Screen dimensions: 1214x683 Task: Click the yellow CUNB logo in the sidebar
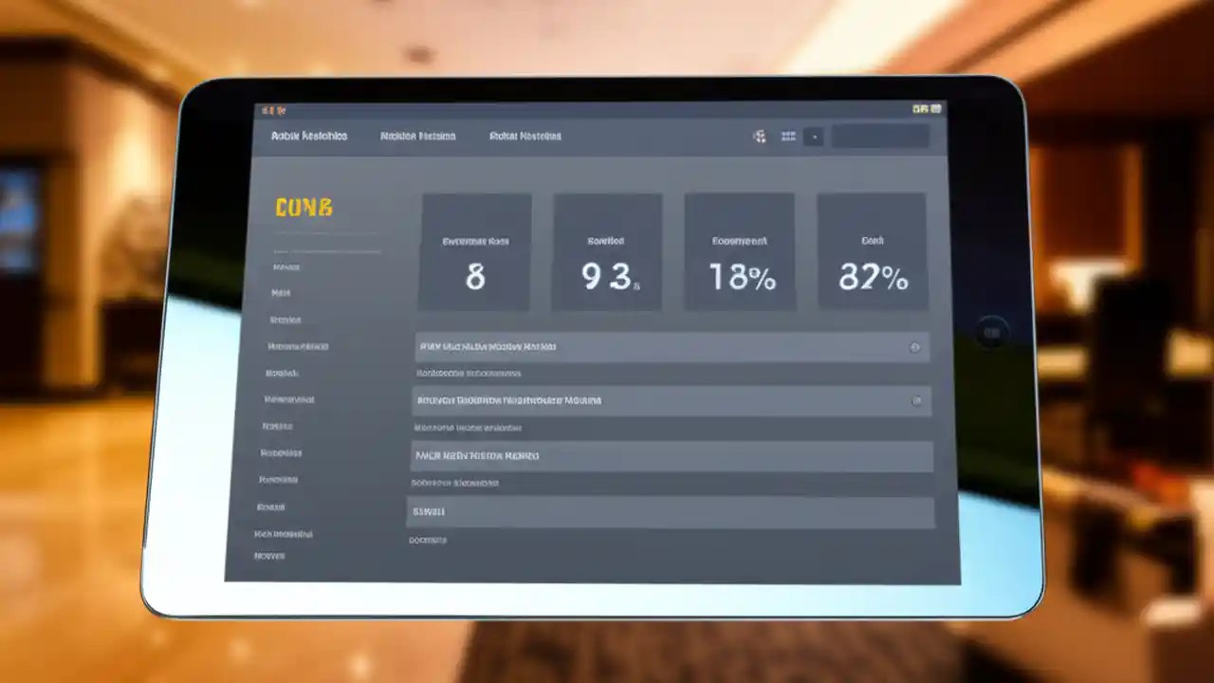(303, 207)
